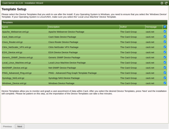Click 'Cisco Router Device Package' description

pyautogui.click(x=63, y=42)
